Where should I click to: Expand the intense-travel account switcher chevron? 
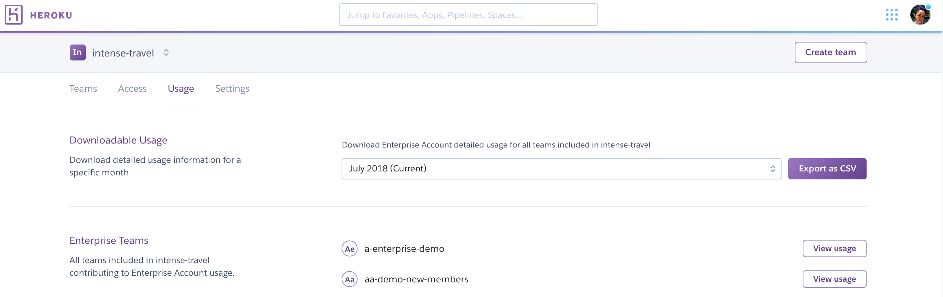166,53
